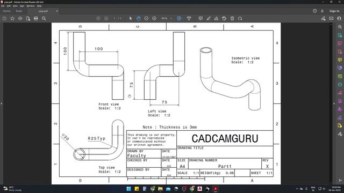
Task: Switch to the Home tab
Action: (6, 11)
